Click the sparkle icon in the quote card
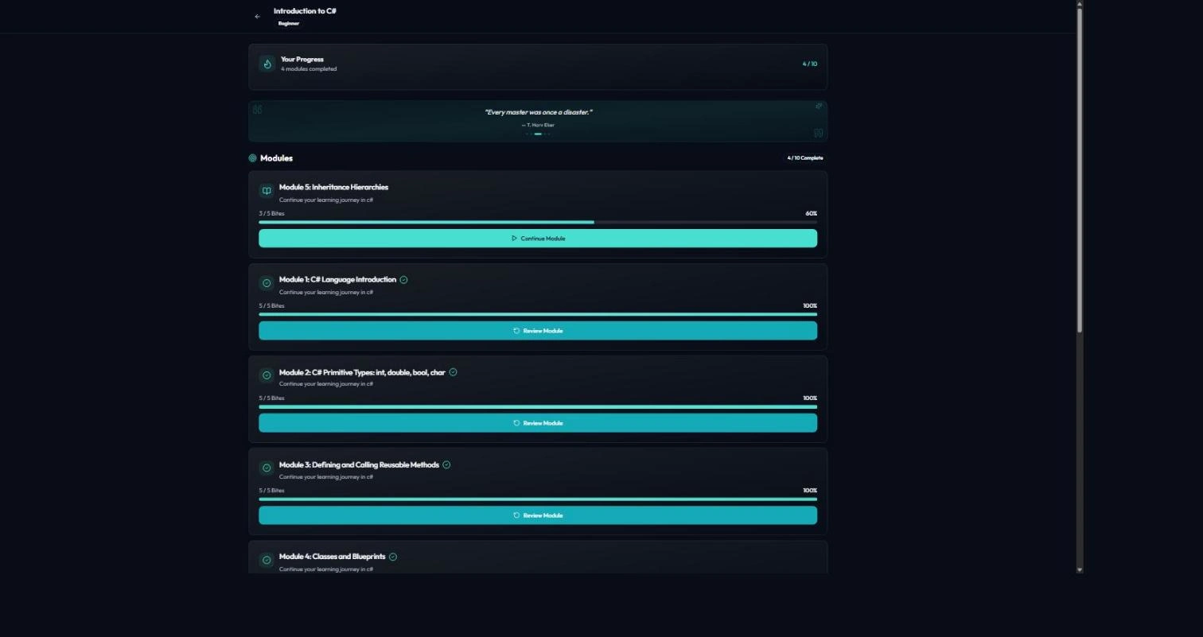Viewport: 1203px width, 637px height. [818, 106]
